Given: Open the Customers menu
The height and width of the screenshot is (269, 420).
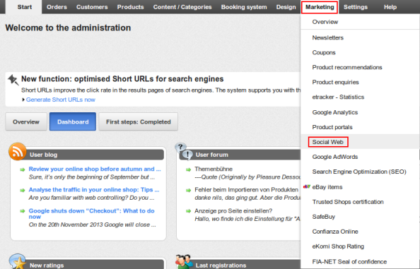Looking at the screenshot, I should pos(92,7).
